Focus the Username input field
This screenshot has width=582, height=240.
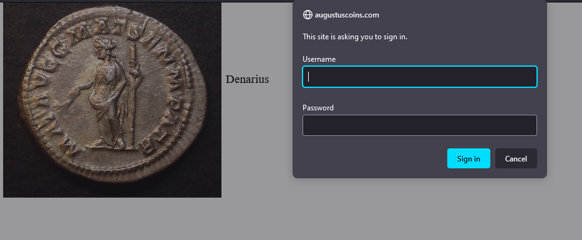tap(419, 77)
